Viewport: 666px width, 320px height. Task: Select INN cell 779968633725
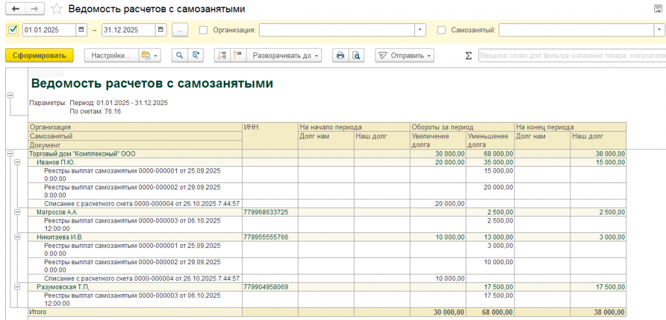270,212
